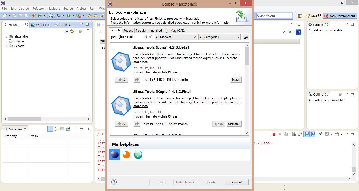Image resolution: width=359 pixels, height=191 pixels.
Task: Open Package Explorer view menu triangle
Action: coord(88,30)
